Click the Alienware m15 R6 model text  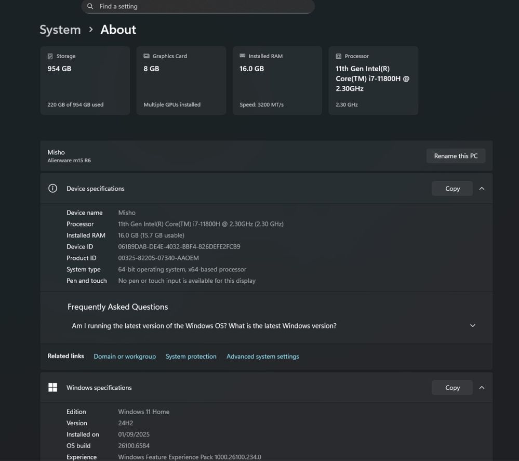pyautogui.click(x=69, y=160)
